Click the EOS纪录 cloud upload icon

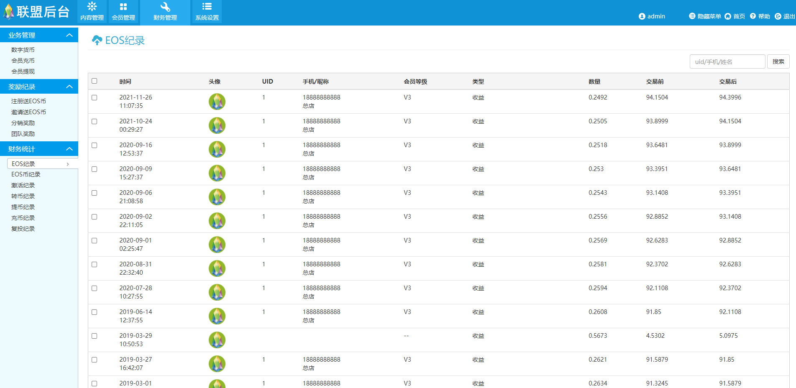pos(97,40)
